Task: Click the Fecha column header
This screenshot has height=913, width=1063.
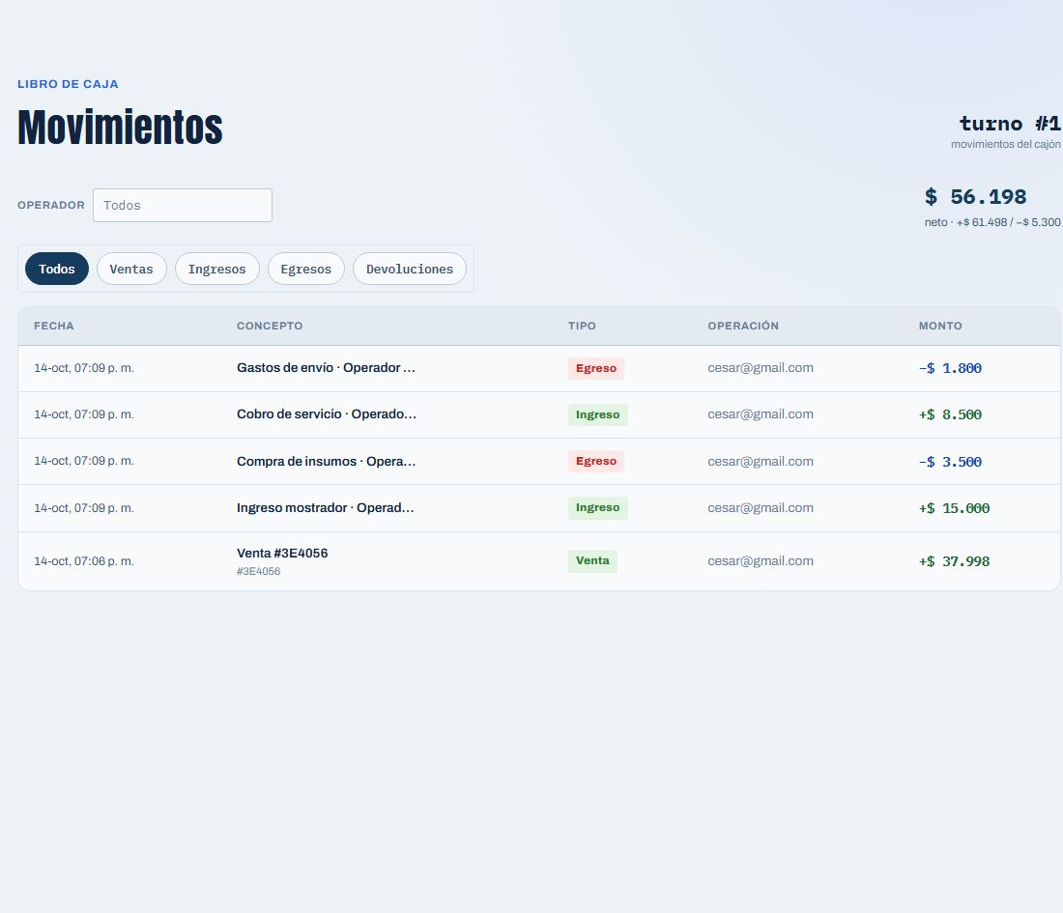Action: pyautogui.click(x=53, y=326)
